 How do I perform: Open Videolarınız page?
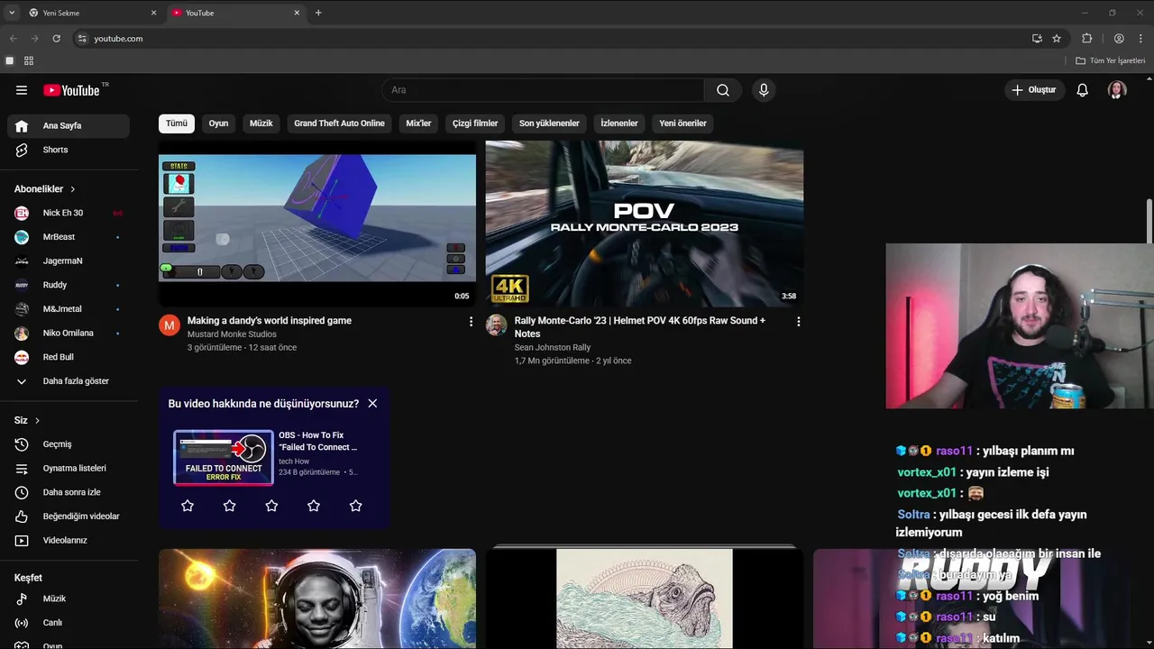(x=69, y=541)
